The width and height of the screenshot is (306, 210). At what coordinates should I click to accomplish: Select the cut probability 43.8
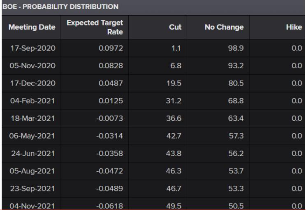coord(174,153)
